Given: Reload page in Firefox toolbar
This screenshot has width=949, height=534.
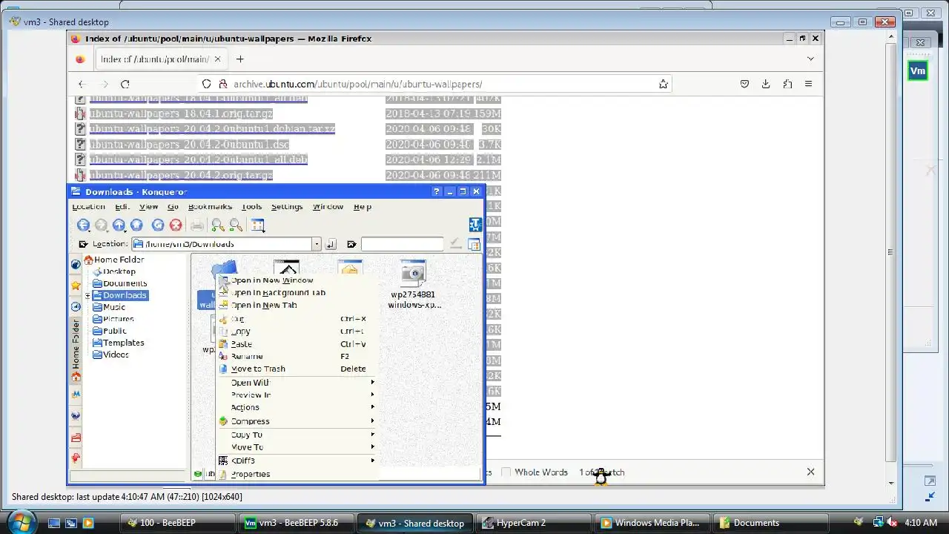Looking at the screenshot, I should coord(125,84).
